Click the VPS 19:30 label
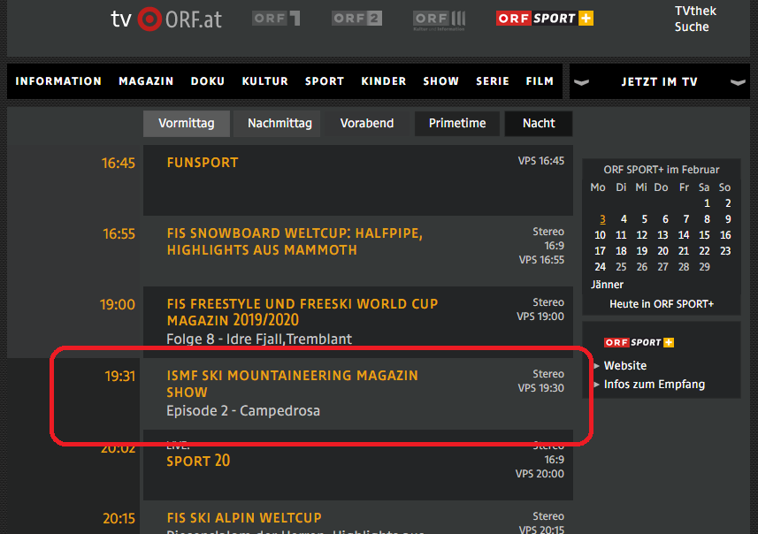This screenshot has height=534, width=758. (x=540, y=388)
